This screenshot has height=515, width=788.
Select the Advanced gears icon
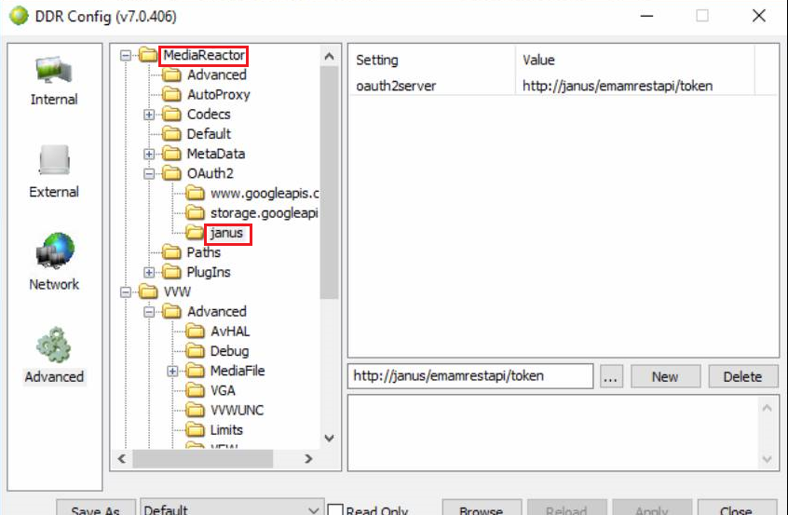[x=53, y=345]
